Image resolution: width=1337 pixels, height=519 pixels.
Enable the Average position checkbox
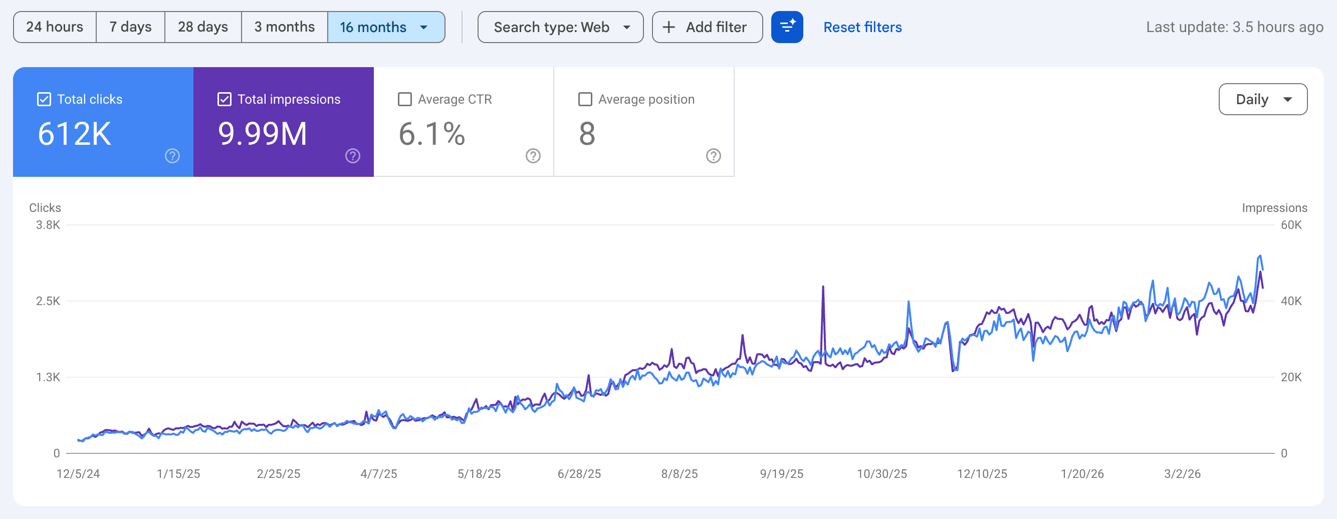pos(585,99)
